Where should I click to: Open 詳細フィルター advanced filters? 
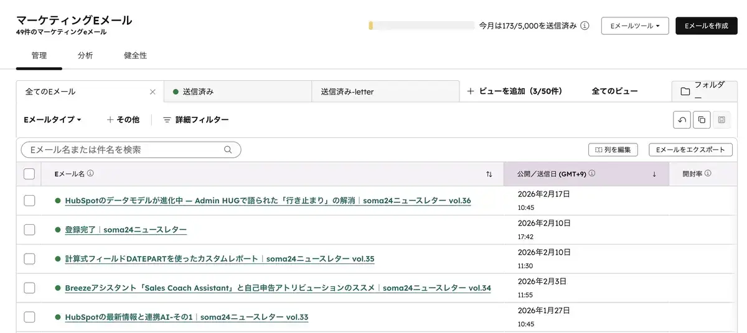196,120
